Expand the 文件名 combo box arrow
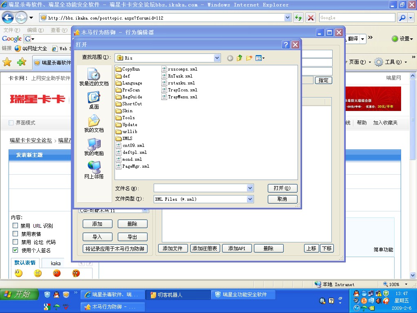Viewport: 417px width, 313px height. [x=250, y=188]
